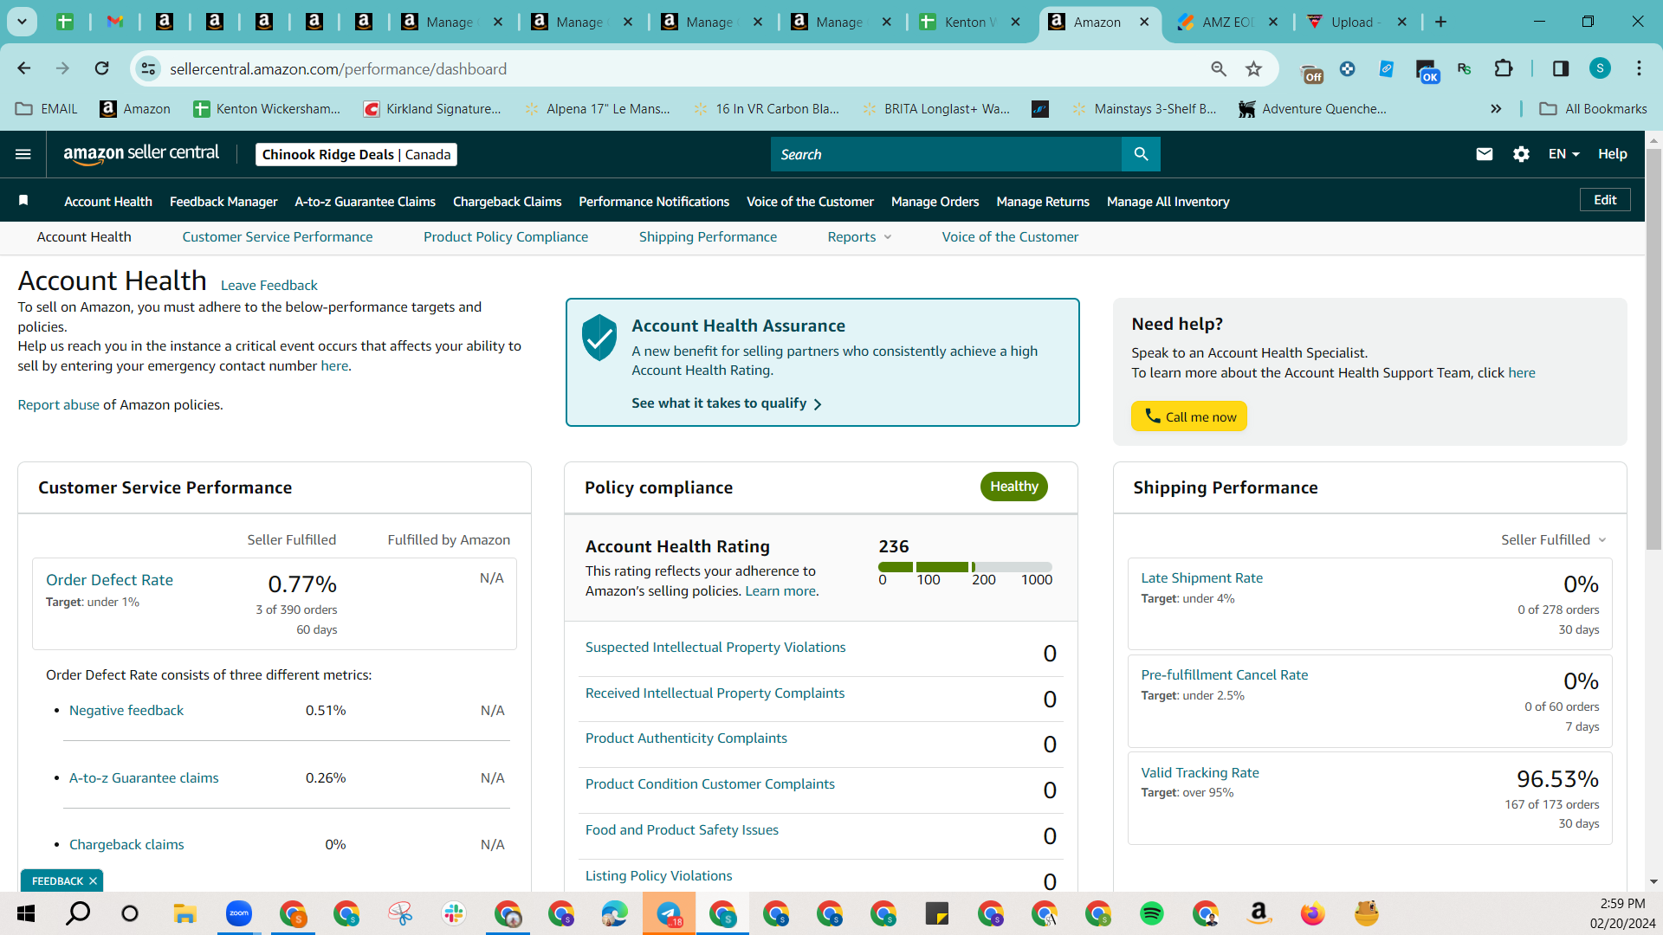This screenshot has height=935, width=1663.
Task: Open the EN language dropdown
Action: click(x=1563, y=154)
